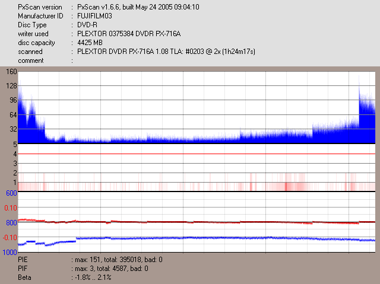Click the blue '1000' axis label

[9, 253]
